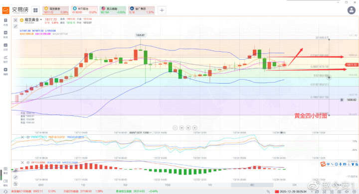Viewport: 359px width, 194px height.
Task: Click the speaker volume icon in status bar
Action: (x=347, y=192)
